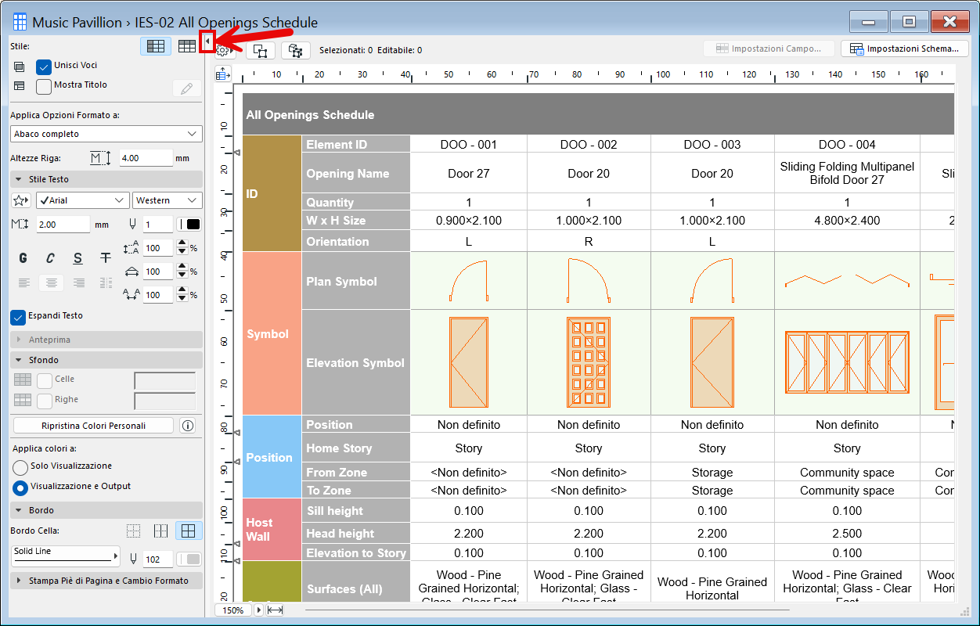Screen dimensions: 980x626
Task: Click the bold (G) text style icon
Action: (x=23, y=258)
